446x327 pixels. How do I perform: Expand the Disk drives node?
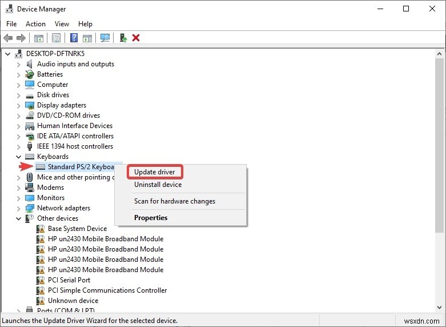[18, 95]
